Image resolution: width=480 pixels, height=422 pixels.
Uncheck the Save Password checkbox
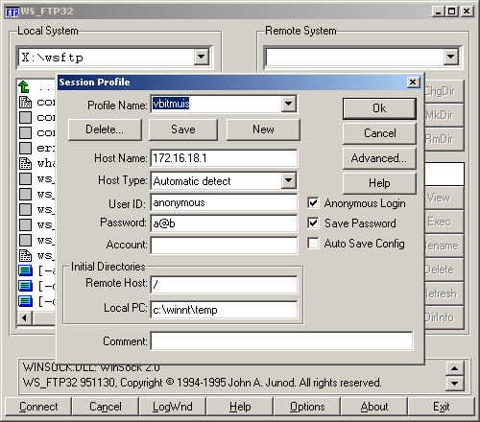(313, 223)
